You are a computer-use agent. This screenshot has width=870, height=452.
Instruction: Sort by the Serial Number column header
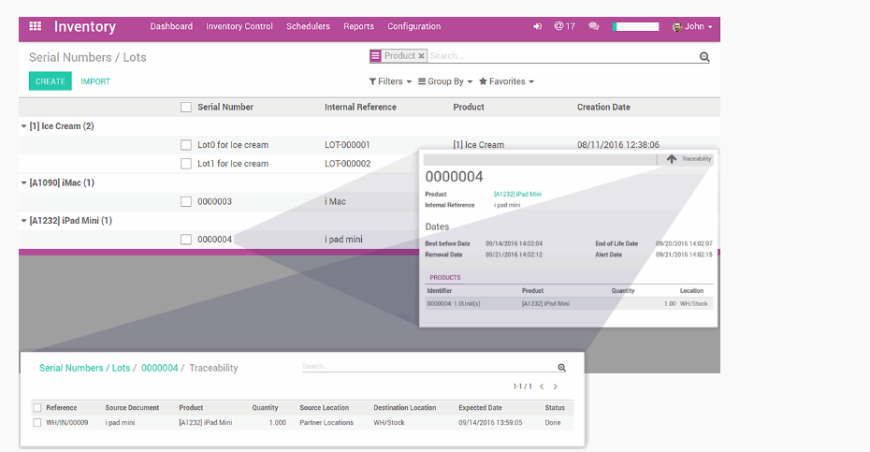click(x=225, y=108)
